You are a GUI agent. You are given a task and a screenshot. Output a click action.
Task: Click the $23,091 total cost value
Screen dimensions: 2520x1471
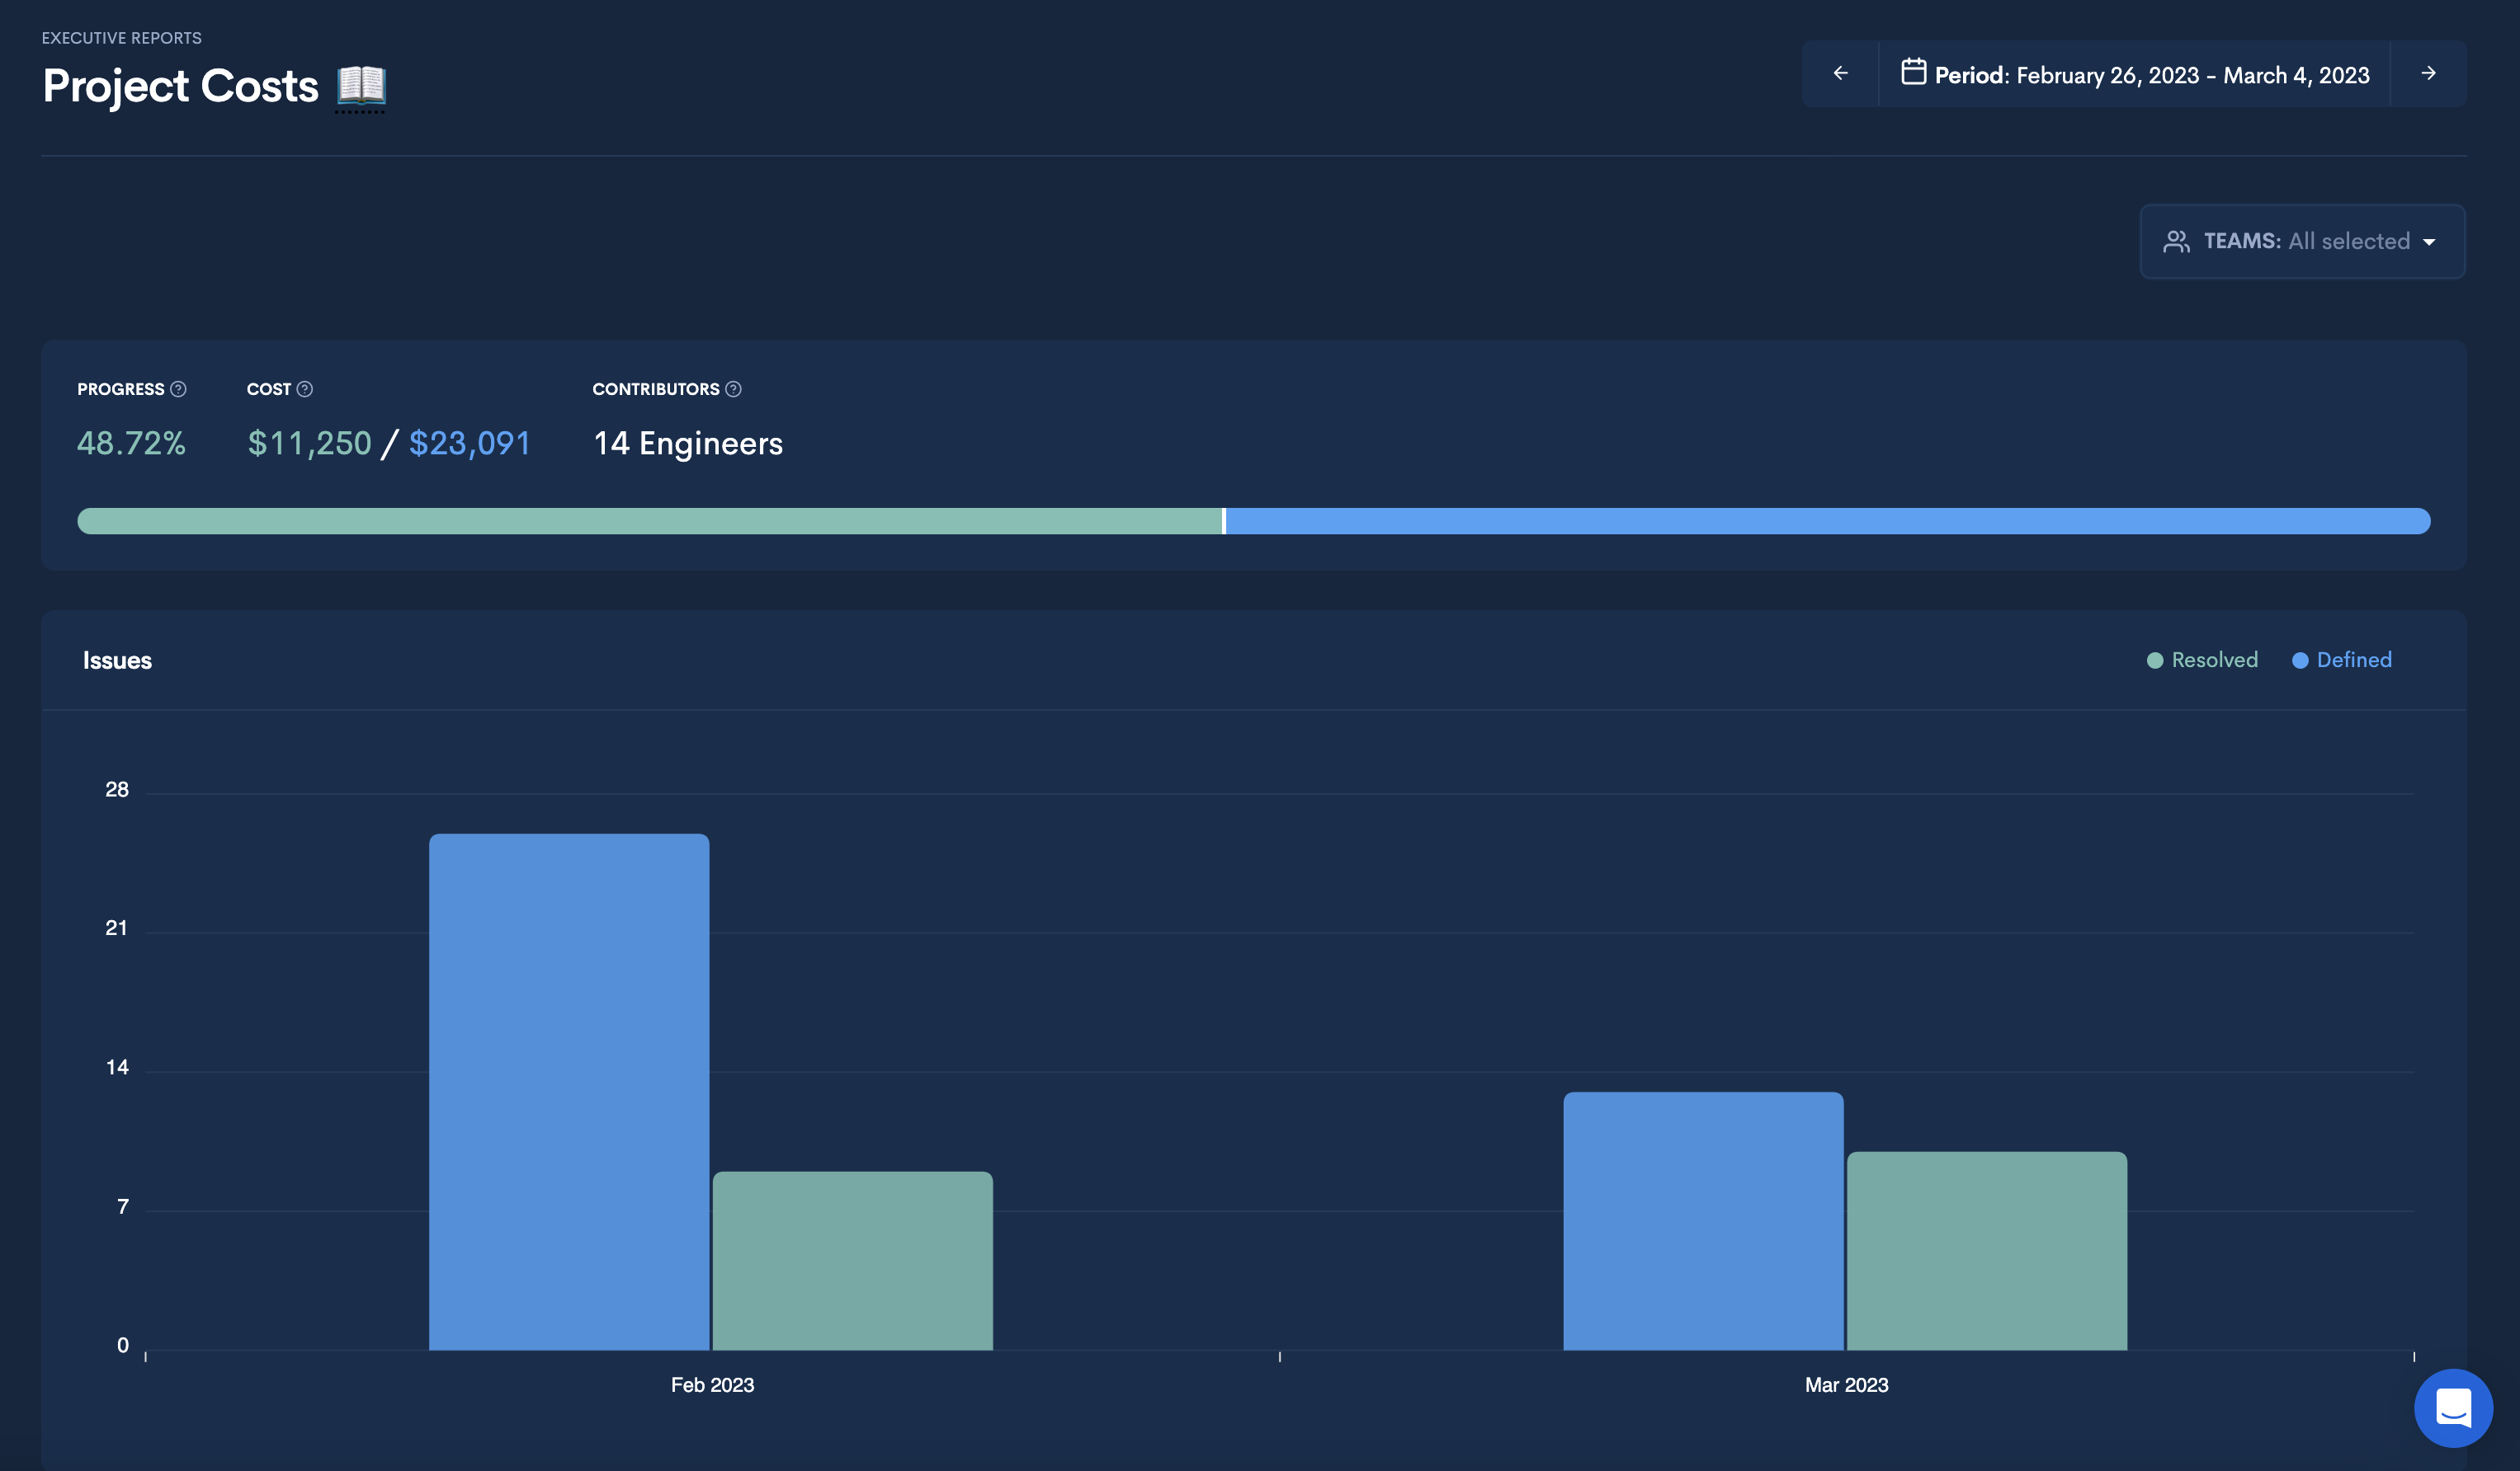pyautogui.click(x=469, y=444)
